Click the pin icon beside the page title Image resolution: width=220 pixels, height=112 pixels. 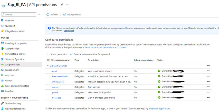62,5
